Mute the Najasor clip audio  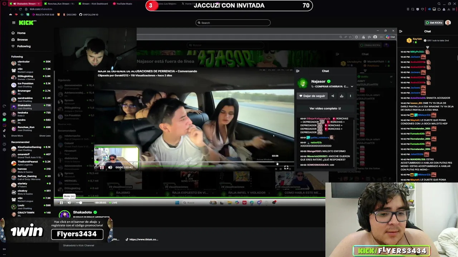110,167
